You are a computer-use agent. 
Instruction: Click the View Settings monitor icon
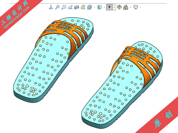point(136,7)
